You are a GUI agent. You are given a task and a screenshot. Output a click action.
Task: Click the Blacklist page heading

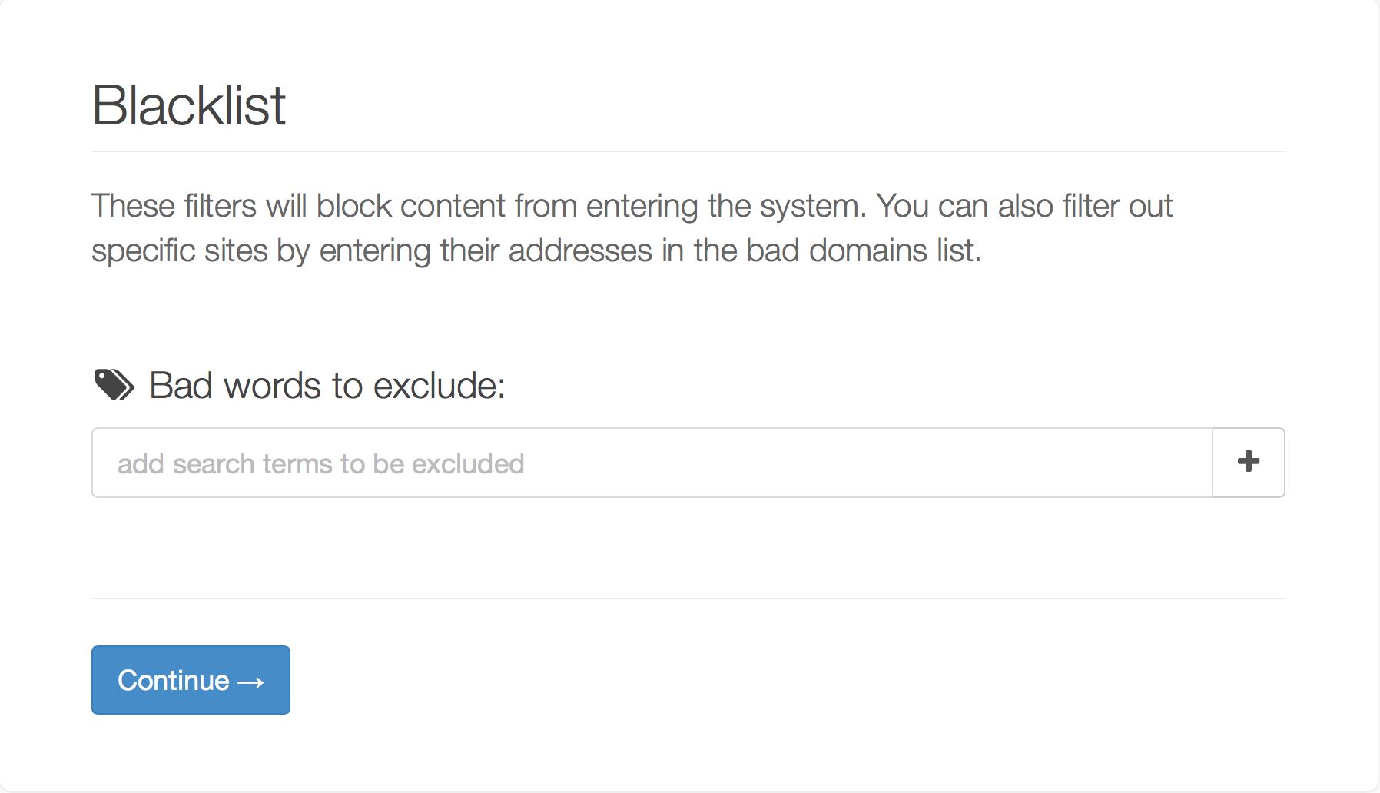[189, 105]
